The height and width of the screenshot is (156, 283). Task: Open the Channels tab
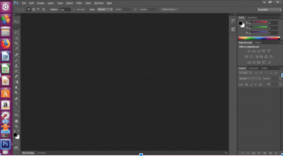click(254, 68)
